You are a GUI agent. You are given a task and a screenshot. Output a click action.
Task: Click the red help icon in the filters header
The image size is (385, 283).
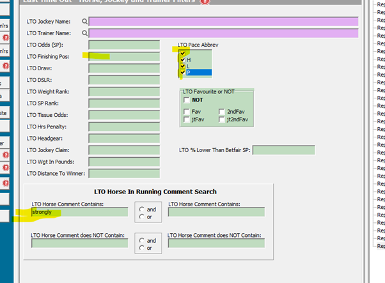(205, 2)
